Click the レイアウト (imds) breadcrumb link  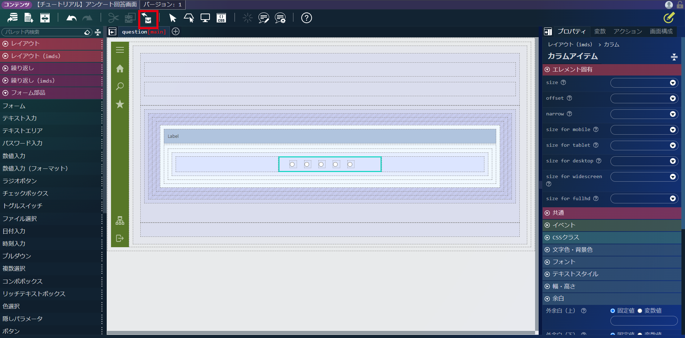(x=570, y=45)
